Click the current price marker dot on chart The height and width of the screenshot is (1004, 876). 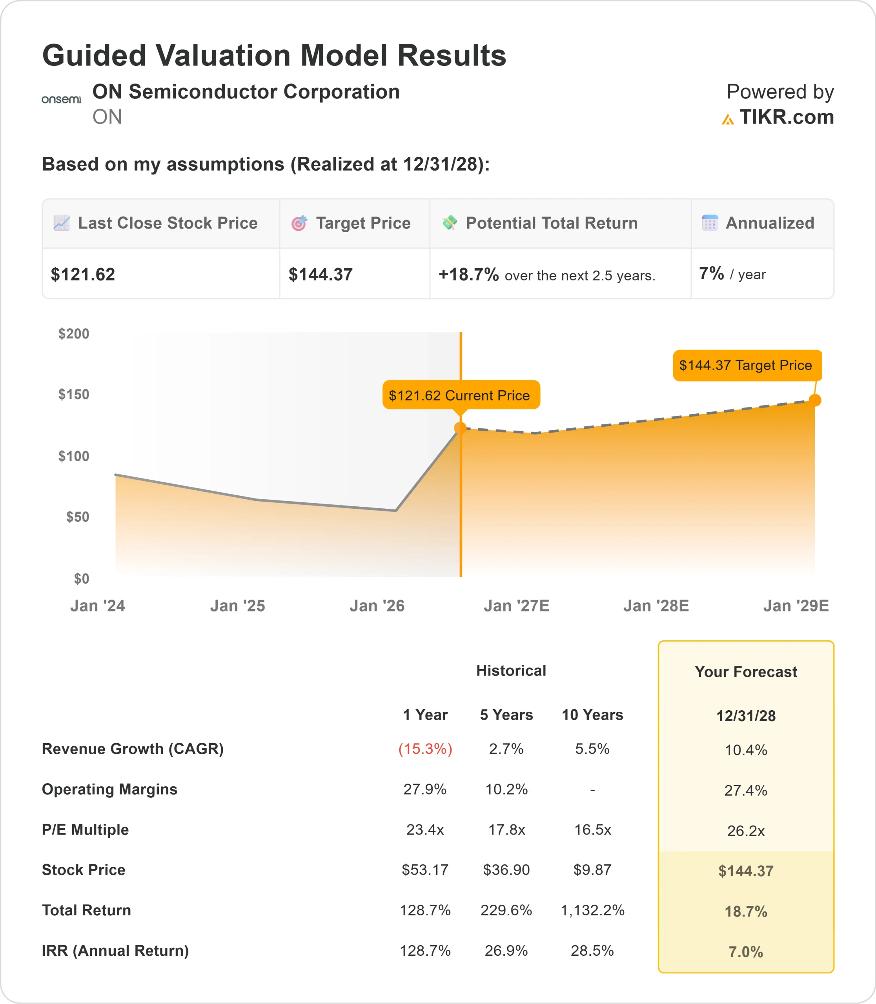[x=460, y=428]
